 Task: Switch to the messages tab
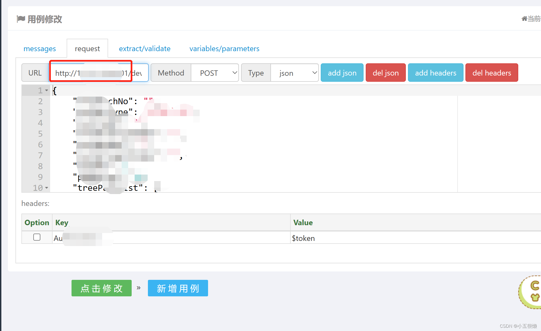coord(40,48)
